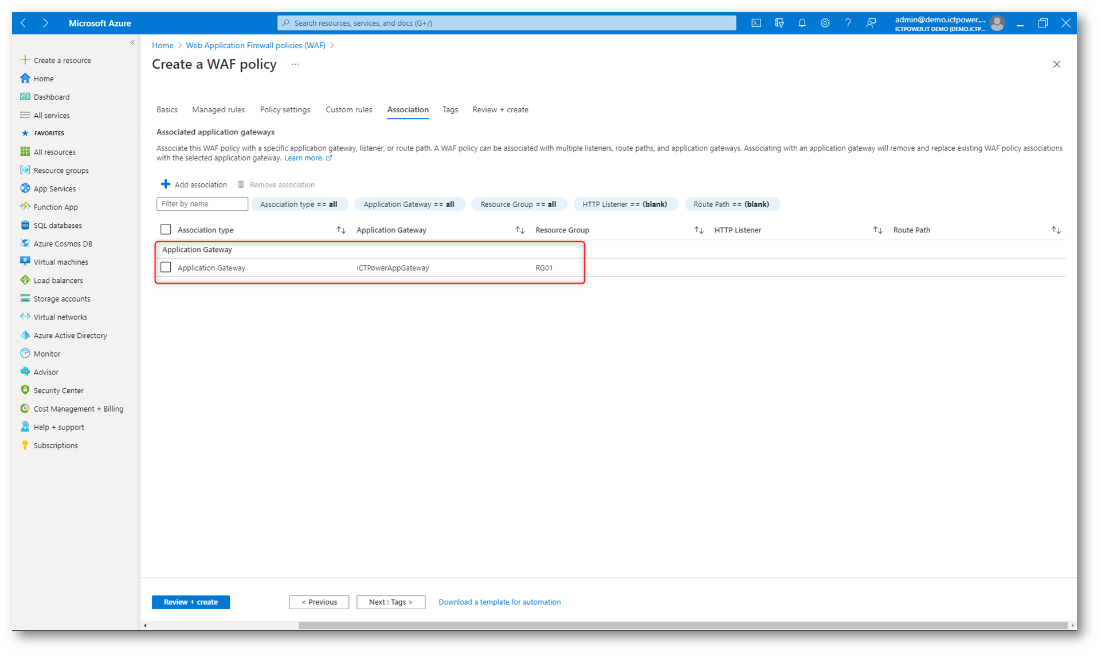Open the Learn more link
Viewport: 1101px width, 655px height.
click(x=308, y=158)
